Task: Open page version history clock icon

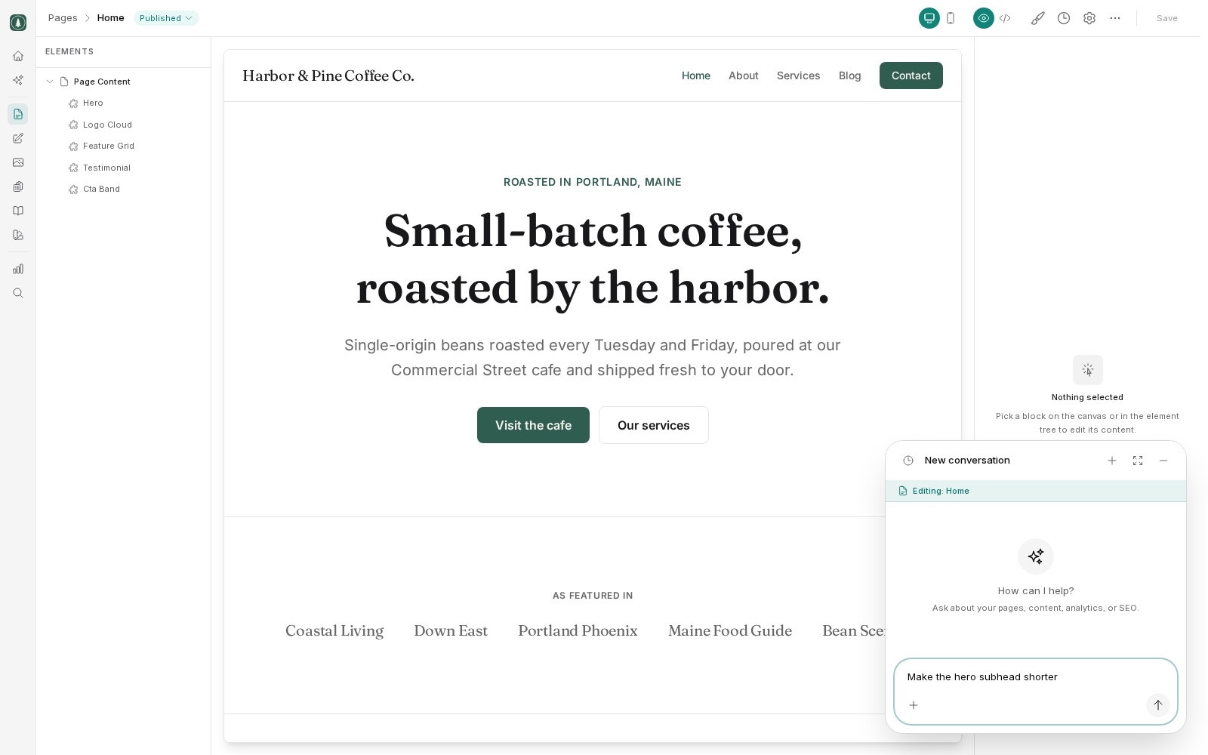Action: 1064,18
